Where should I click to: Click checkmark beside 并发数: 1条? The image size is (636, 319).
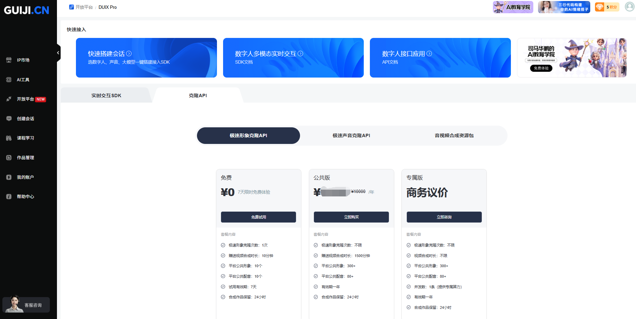409,287
